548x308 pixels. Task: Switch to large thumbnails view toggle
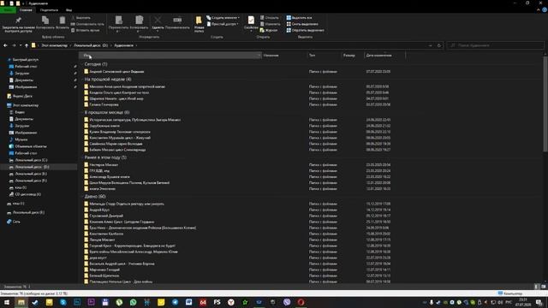pos(543,287)
